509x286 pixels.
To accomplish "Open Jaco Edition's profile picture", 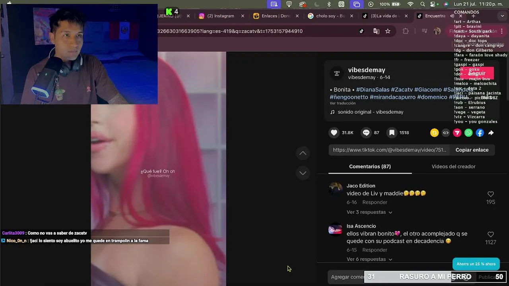I will tap(335, 189).
